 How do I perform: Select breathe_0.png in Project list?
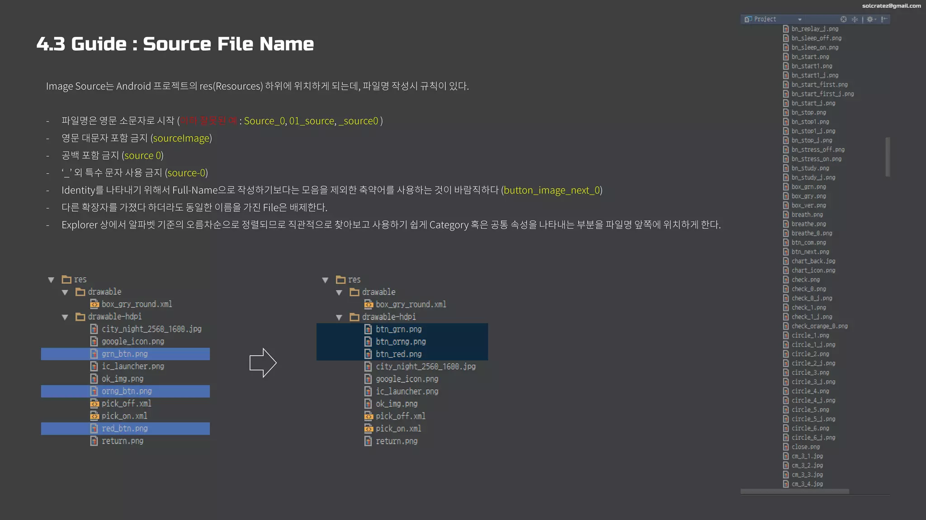[x=812, y=233]
